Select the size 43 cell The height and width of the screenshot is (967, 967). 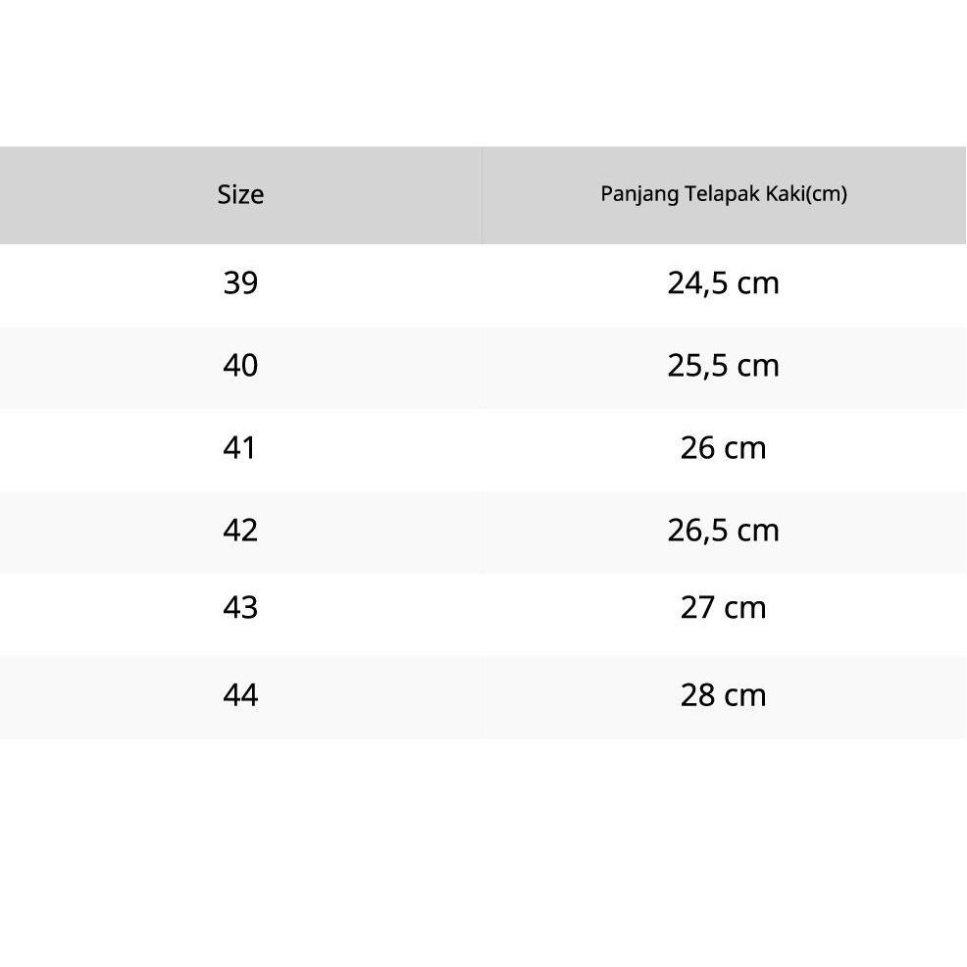pos(240,608)
